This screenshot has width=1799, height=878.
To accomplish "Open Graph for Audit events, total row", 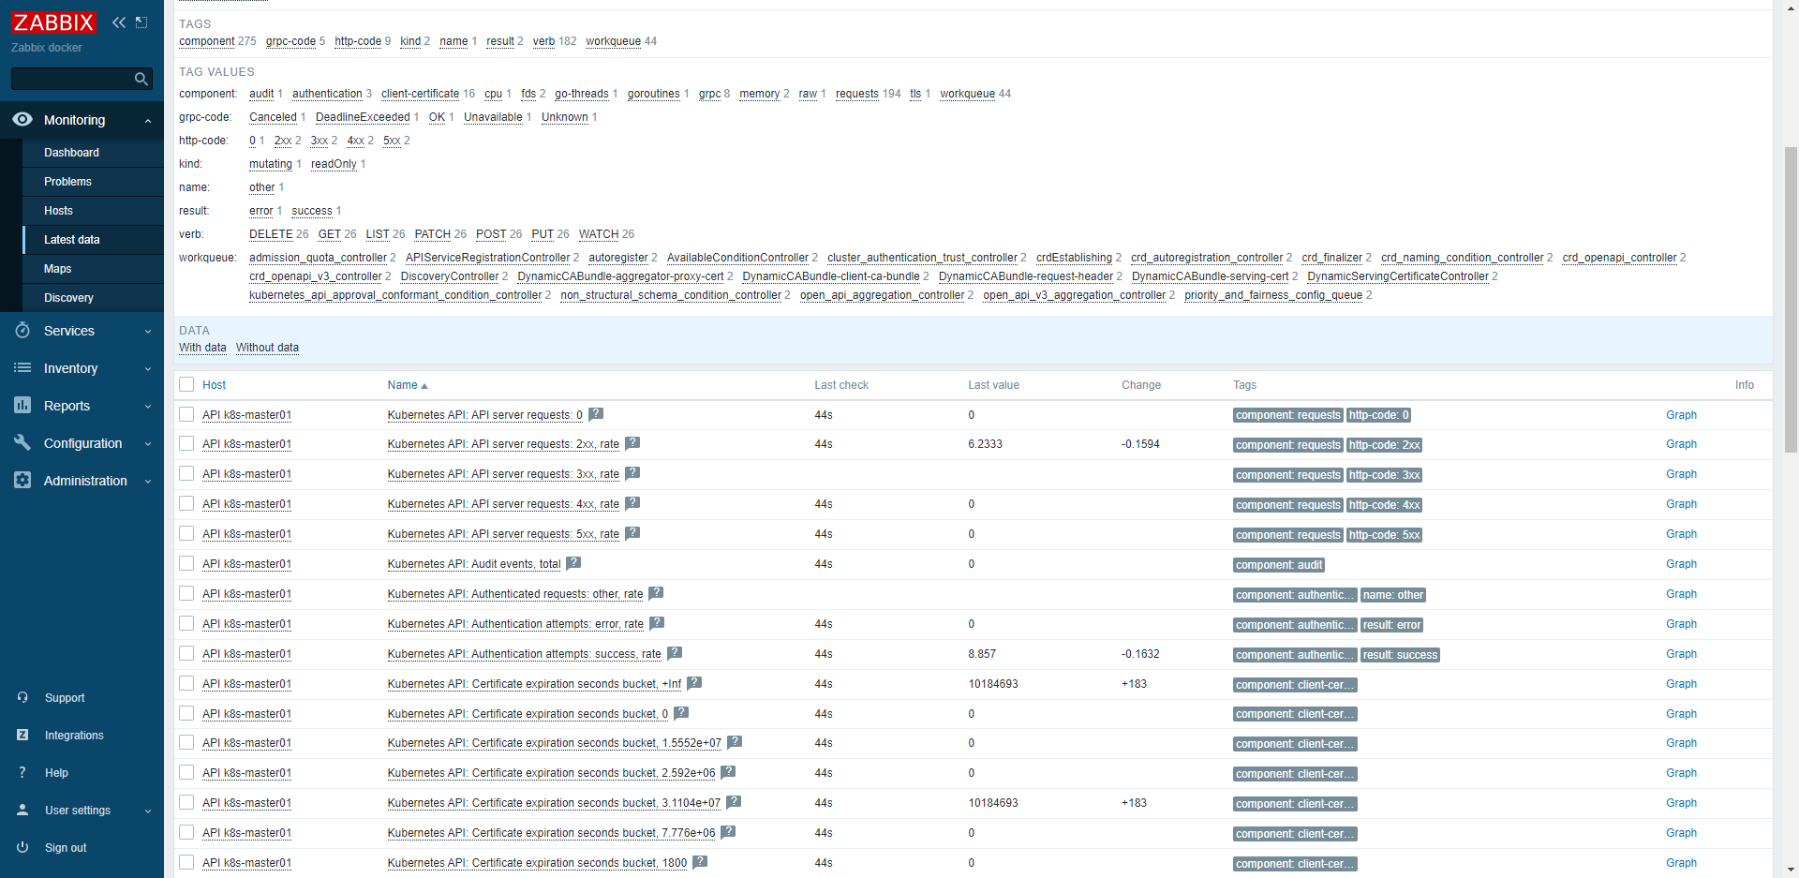I will coord(1681,564).
